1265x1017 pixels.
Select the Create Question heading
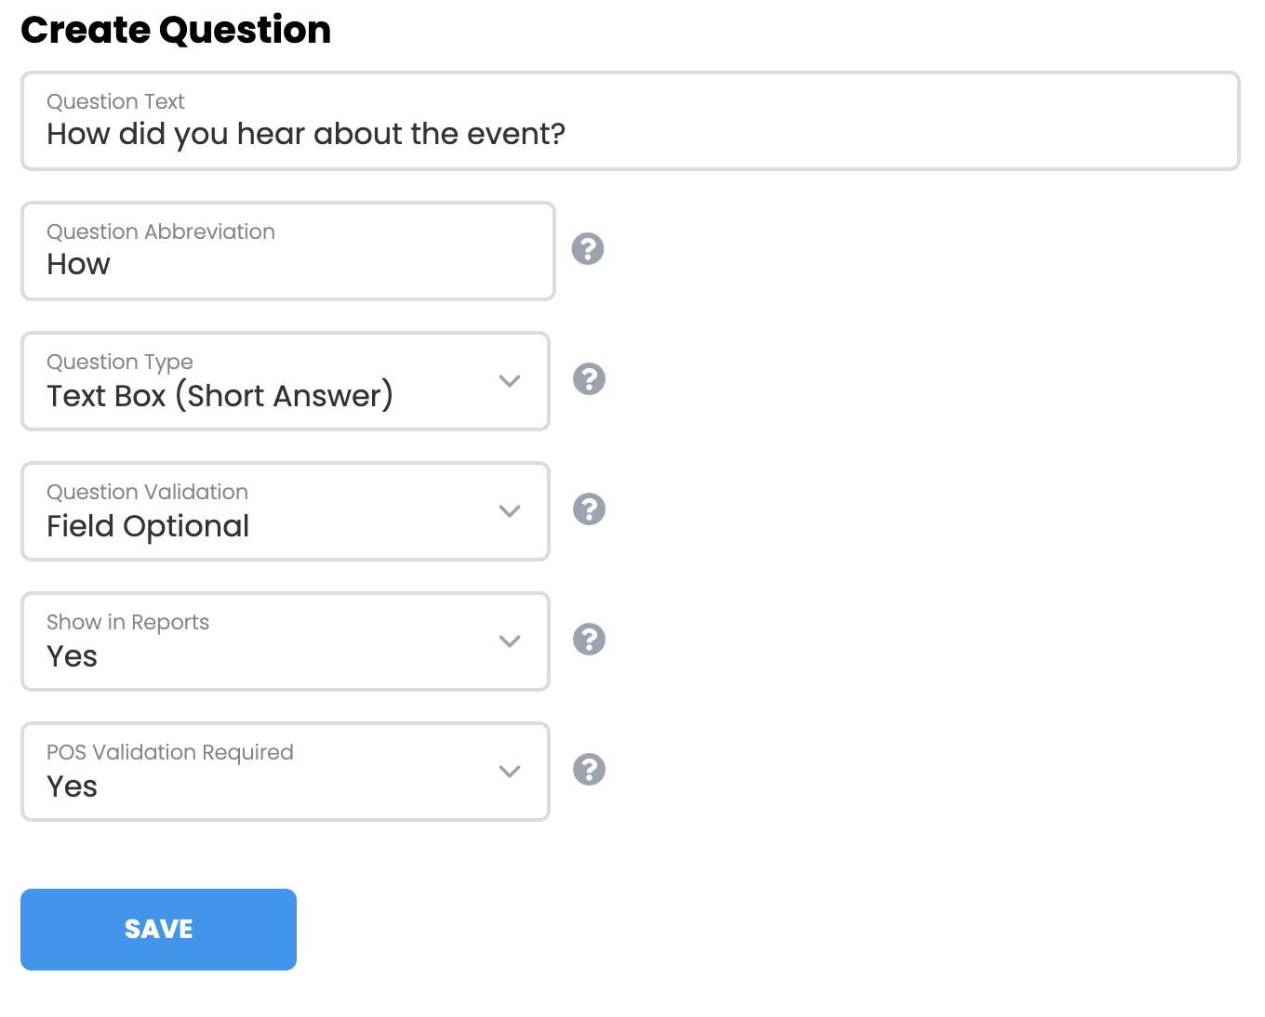176,30
